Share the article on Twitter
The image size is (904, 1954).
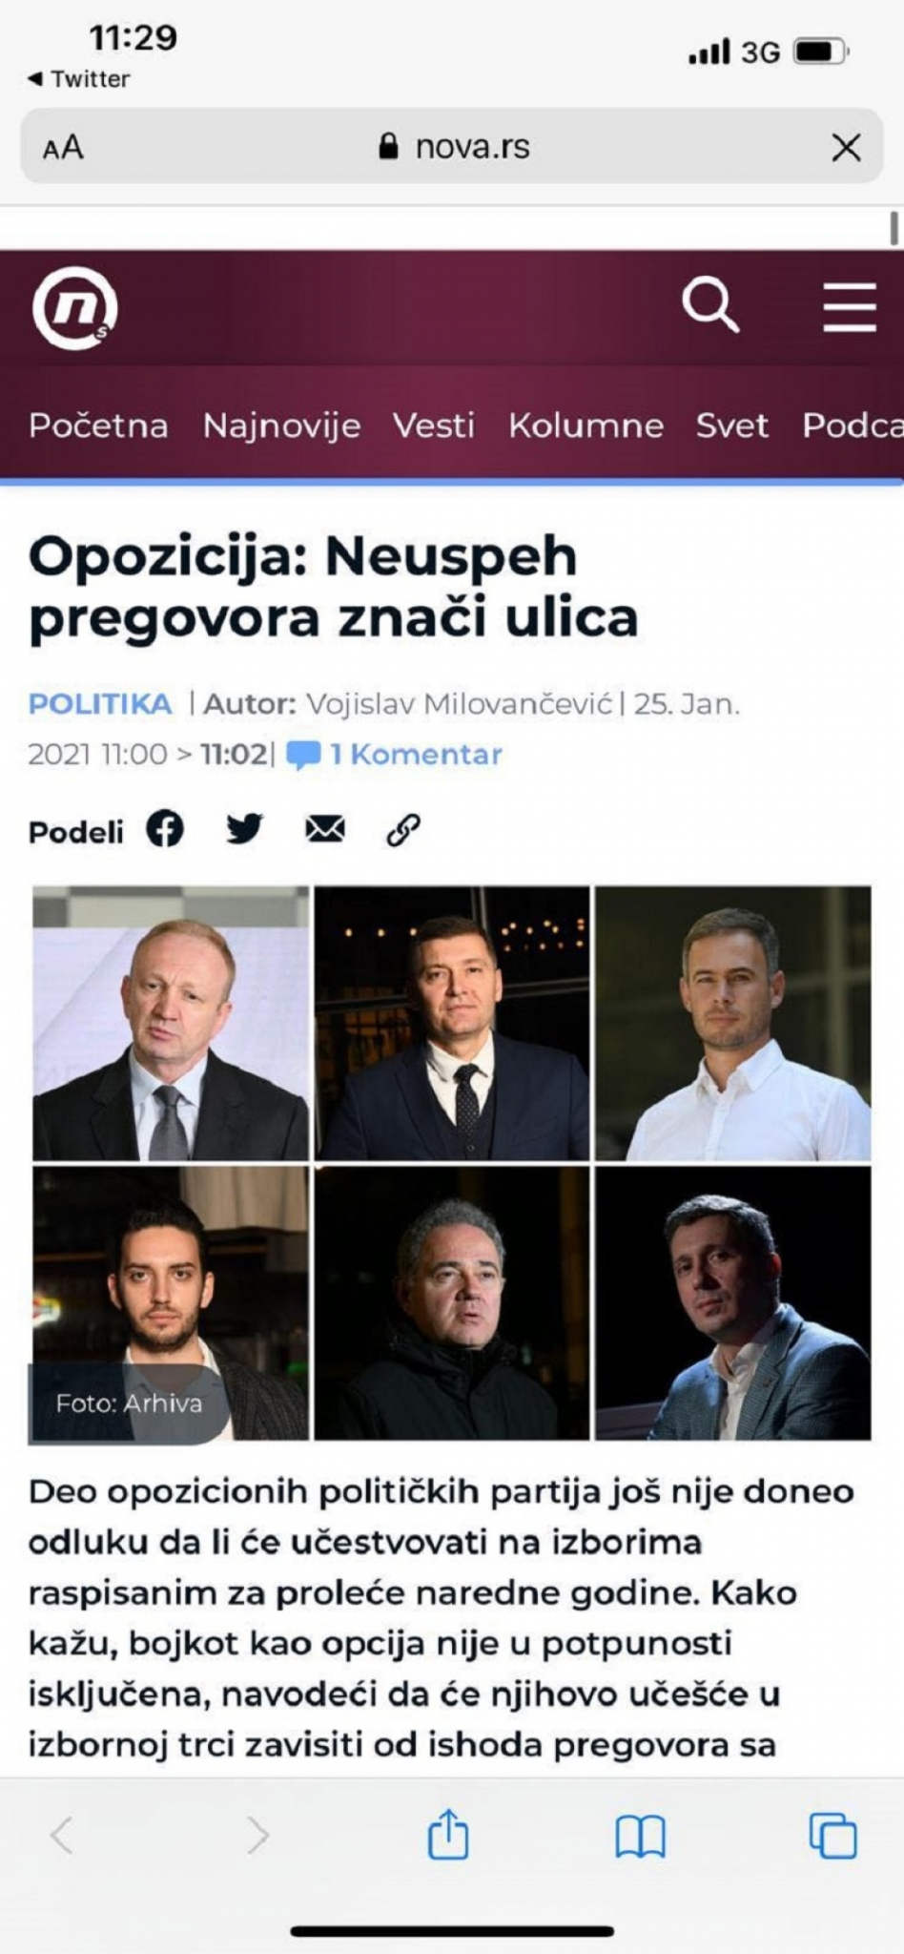pyautogui.click(x=245, y=829)
